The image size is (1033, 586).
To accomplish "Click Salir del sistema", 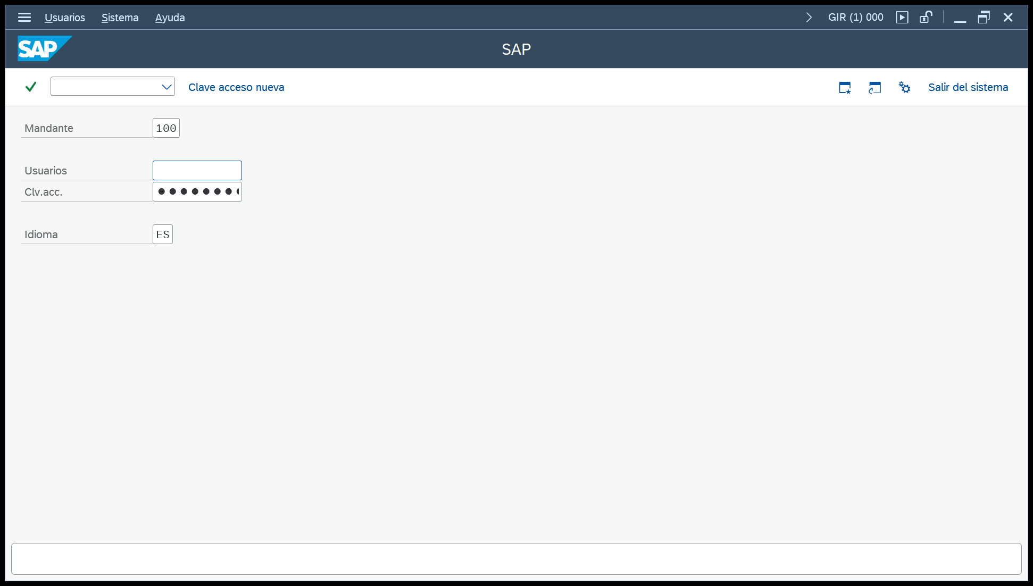I will click(968, 87).
